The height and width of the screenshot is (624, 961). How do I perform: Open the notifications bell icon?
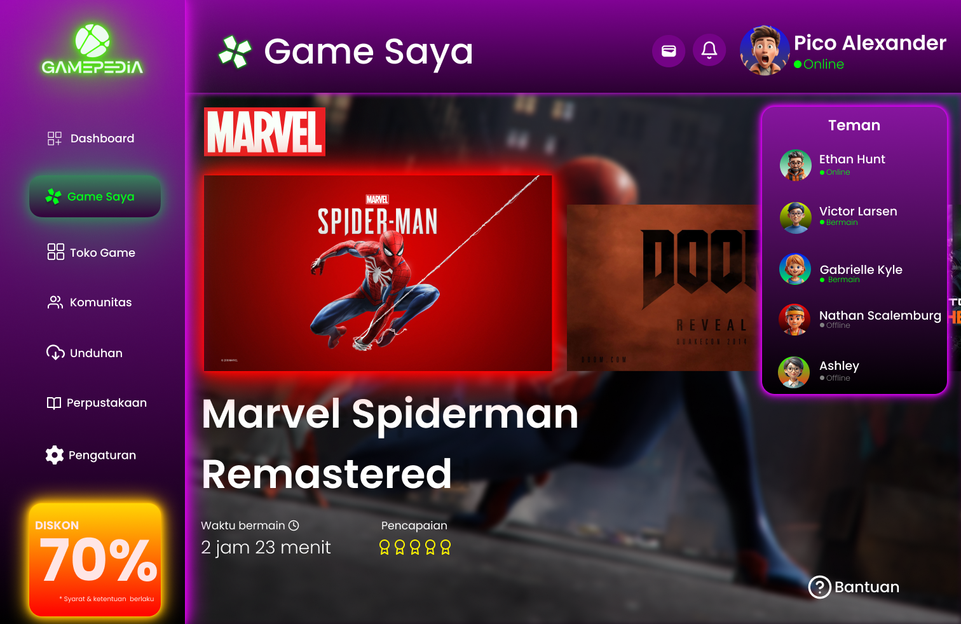(x=709, y=50)
